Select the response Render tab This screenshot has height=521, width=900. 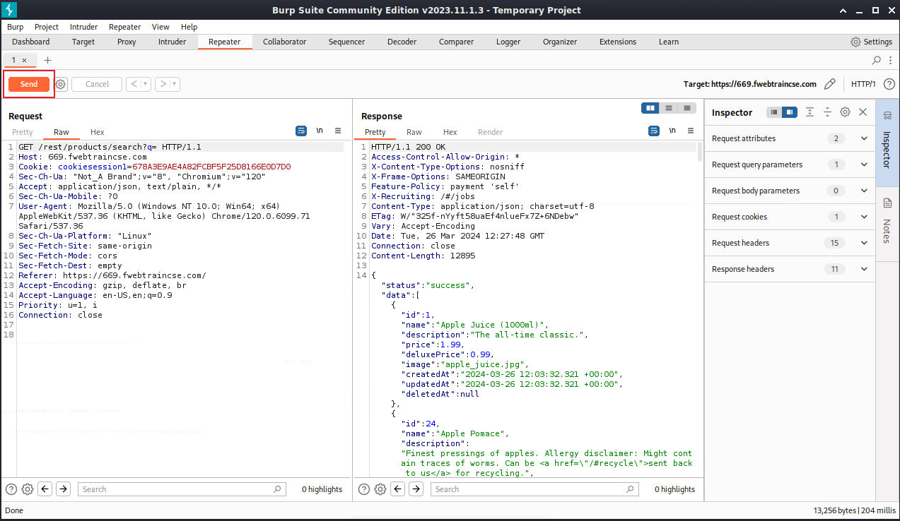point(490,132)
